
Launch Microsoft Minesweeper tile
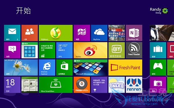click(90, 67)
